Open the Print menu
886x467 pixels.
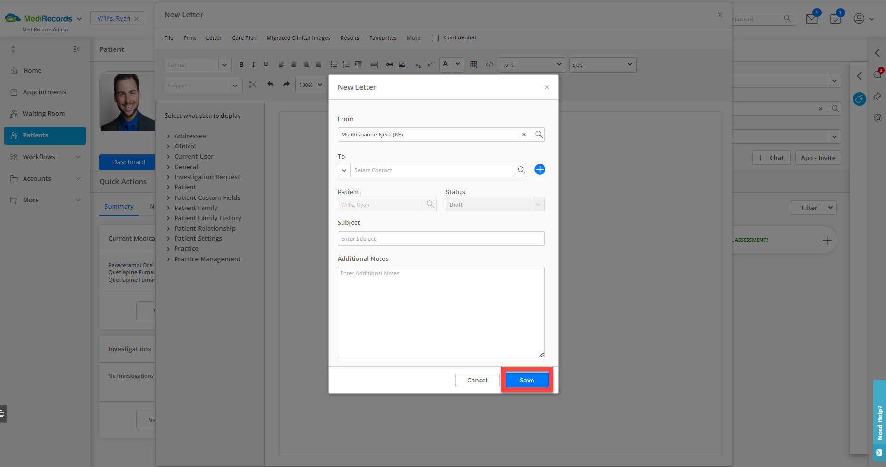point(190,38)
